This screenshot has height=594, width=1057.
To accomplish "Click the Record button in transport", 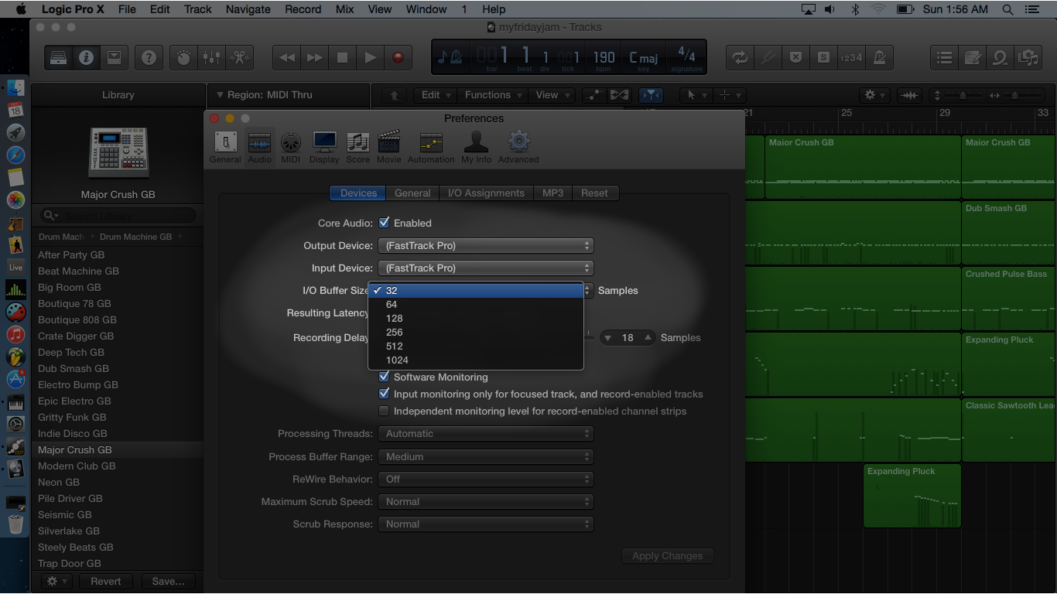I will point(398,58).
